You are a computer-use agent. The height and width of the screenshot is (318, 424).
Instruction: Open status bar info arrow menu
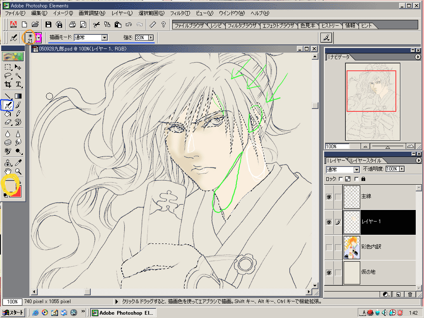117,301
